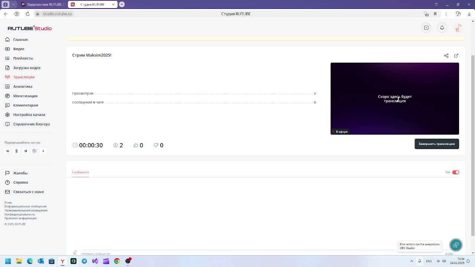Open browser downloads icon
The width and height of the screenshot is (475, 267).
coord(469,14)
